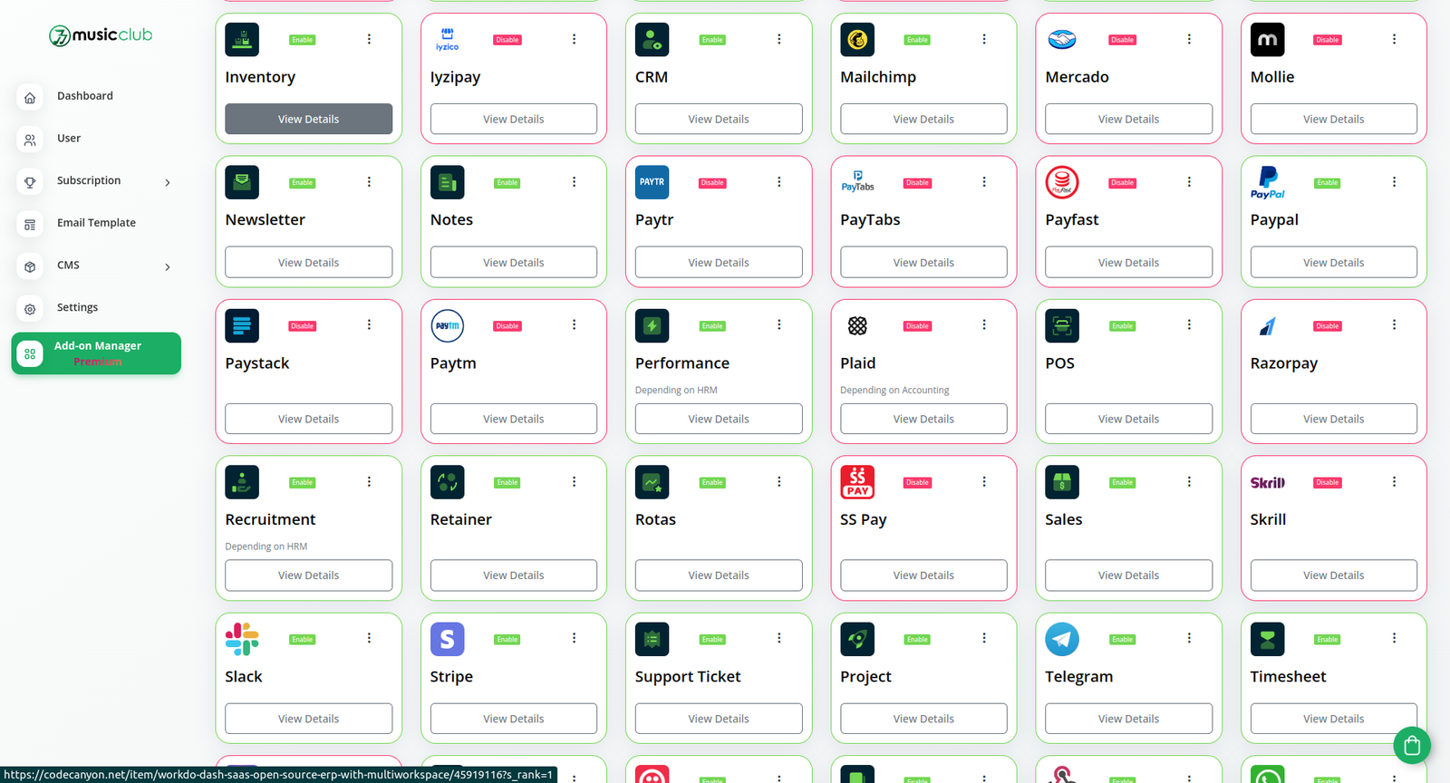The image size is (1450, 783).
Task: Click the SS Pay logo icon
Action: [x=857, y=482]
